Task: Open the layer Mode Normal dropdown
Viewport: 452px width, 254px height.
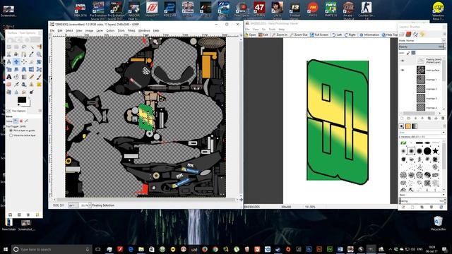Action: pos(422,41)
